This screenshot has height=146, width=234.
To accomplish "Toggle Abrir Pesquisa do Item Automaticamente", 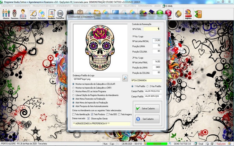I will [73, 106].
